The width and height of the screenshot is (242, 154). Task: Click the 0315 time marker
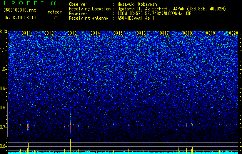118,33
